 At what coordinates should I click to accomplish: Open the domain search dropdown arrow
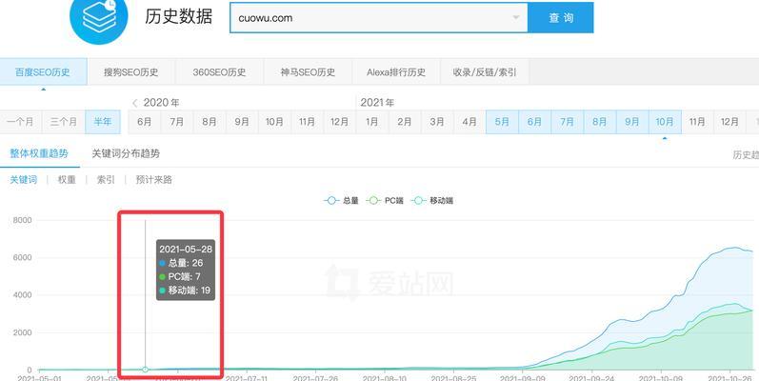coord(516,18)
